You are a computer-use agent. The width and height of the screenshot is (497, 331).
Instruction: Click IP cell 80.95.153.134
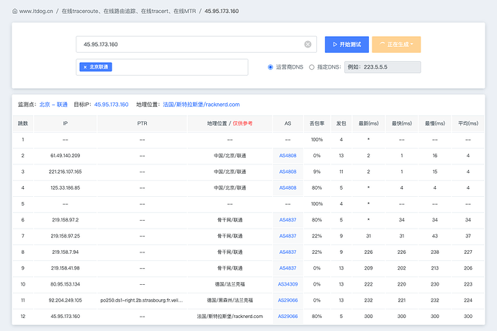[66, 284]
